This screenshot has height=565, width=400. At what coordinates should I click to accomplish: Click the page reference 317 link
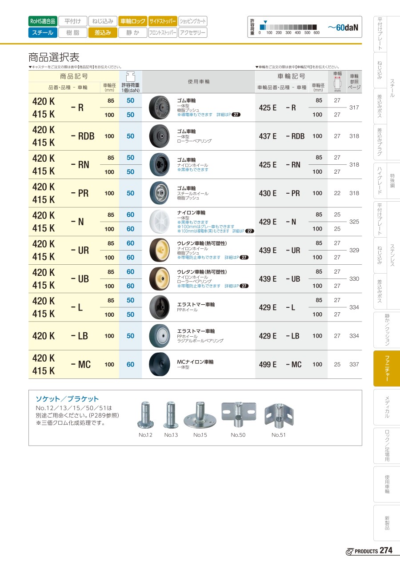click(354, 107)
